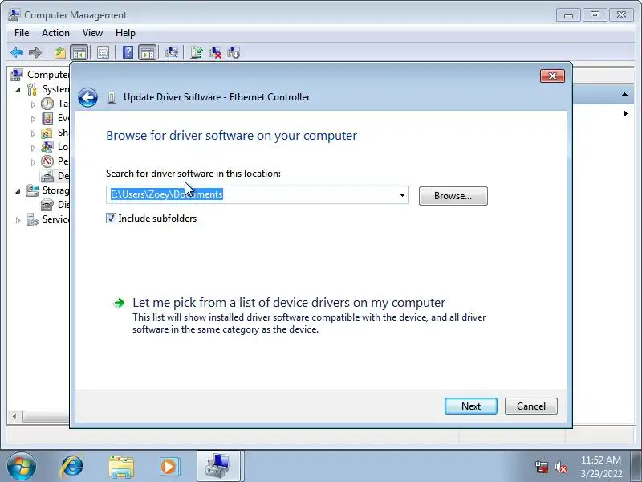
Task: Open Windows Explorer from taskbar
Action: tap(121, 467)
